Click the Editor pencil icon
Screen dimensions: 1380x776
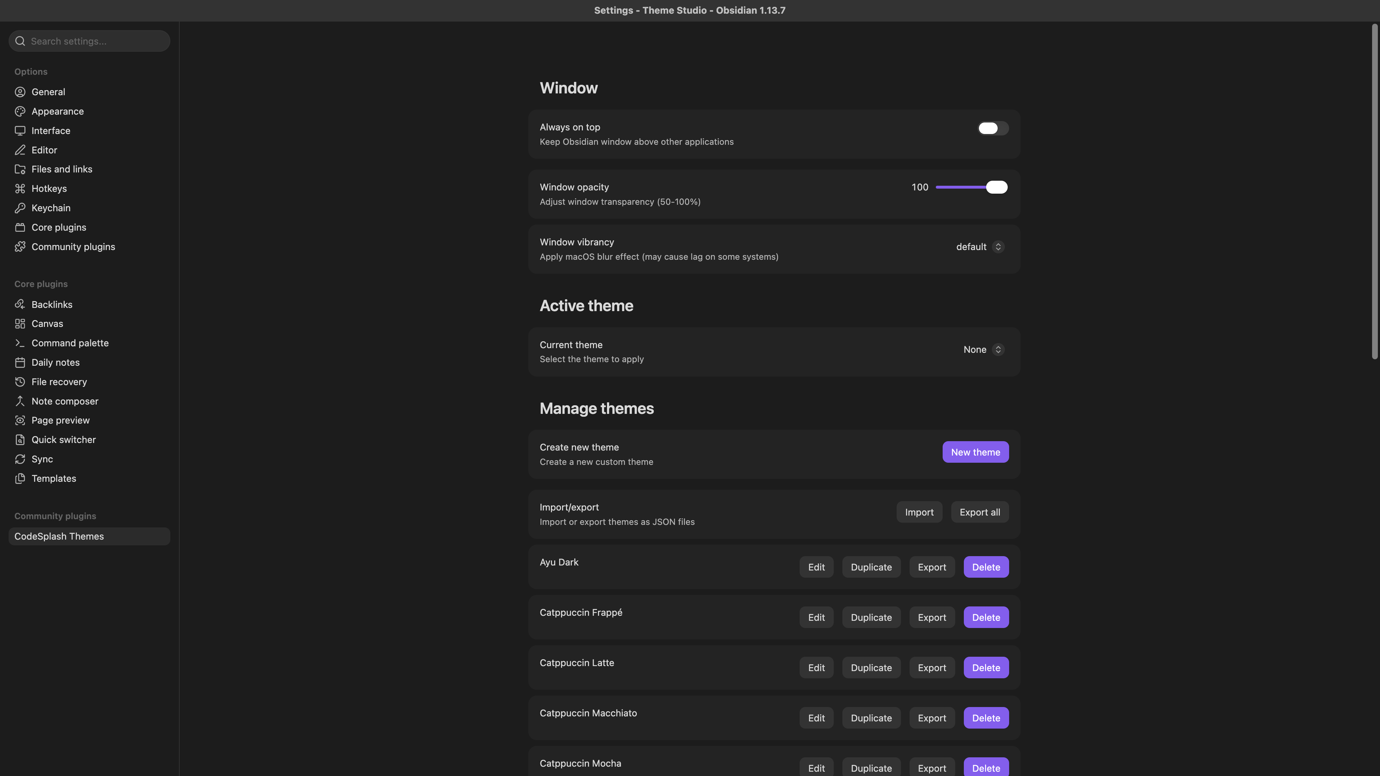tap(20, 150)
